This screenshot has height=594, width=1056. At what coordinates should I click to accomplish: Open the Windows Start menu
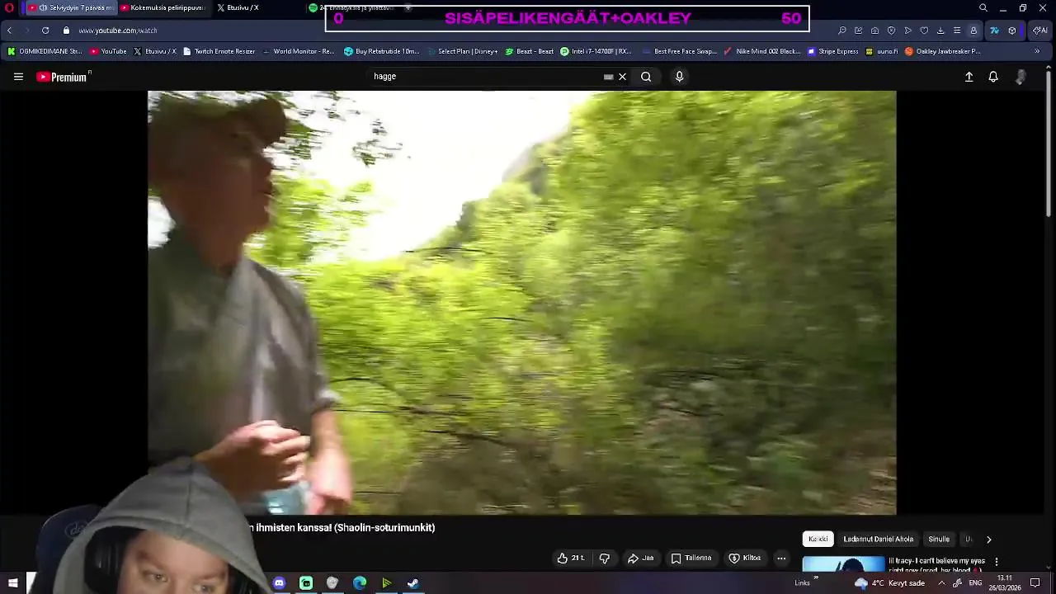click(12, 583)
